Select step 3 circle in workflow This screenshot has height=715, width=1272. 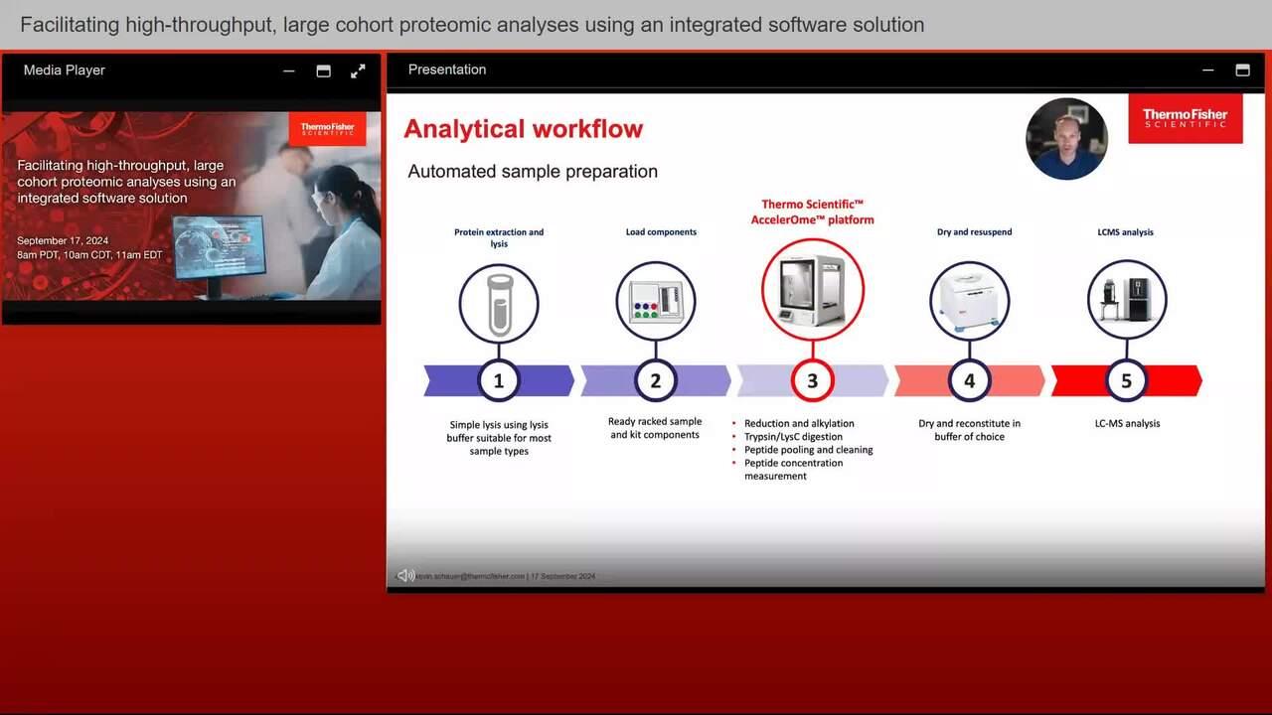coord(812,380)
